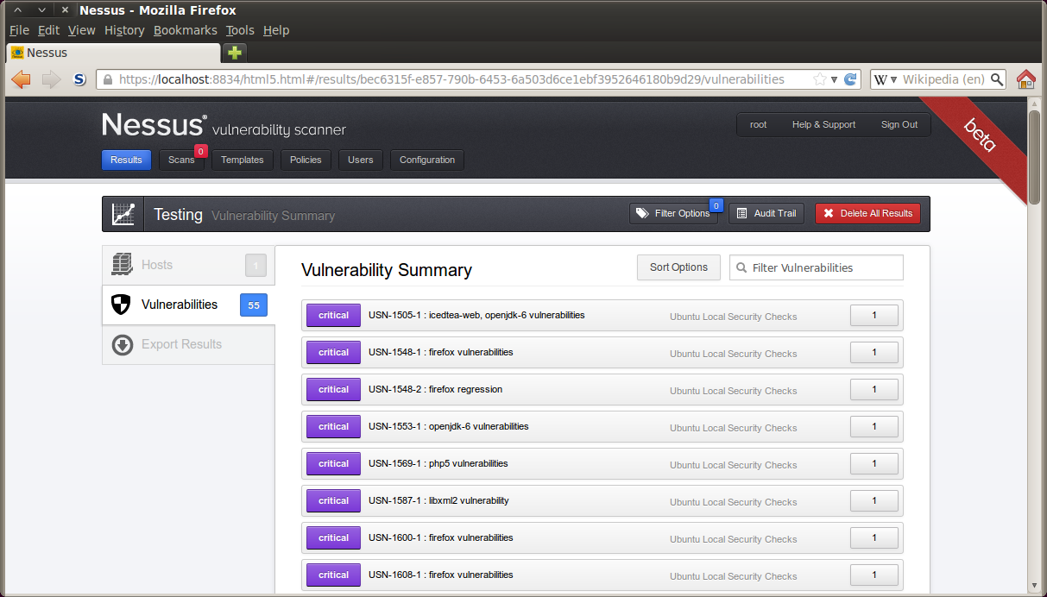
Task: Click the Firefox back arrow button
Action: click(x=22, y=79)
